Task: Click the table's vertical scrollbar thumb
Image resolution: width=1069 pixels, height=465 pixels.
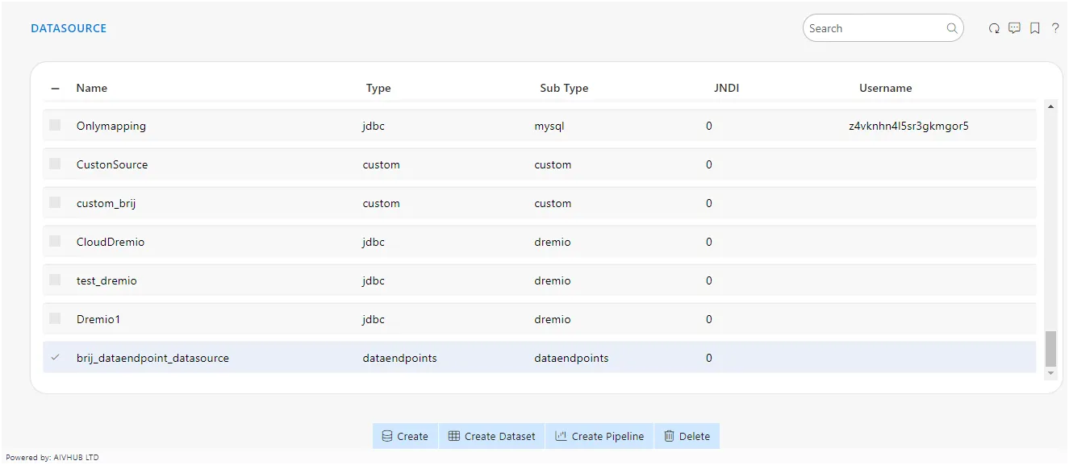Action: 1050,348
